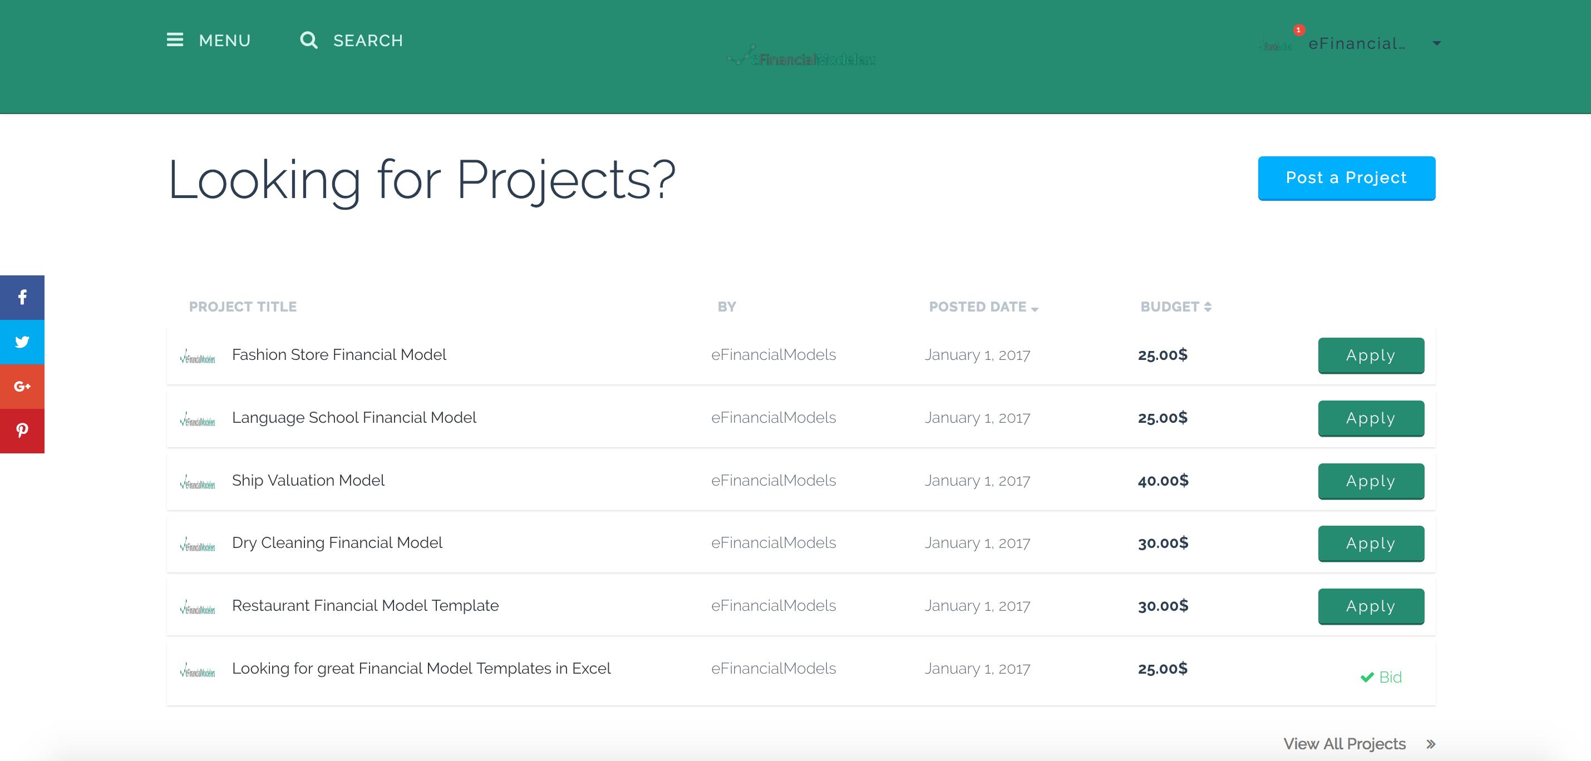
Task: Open the hamburger MENU icon
Action: 175,40
